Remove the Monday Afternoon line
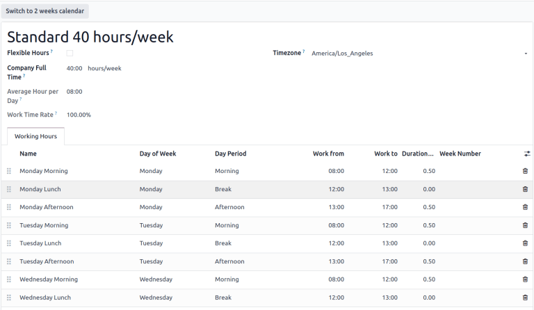The width and height of the screenshot is (534, 310). tap(525, 207)
